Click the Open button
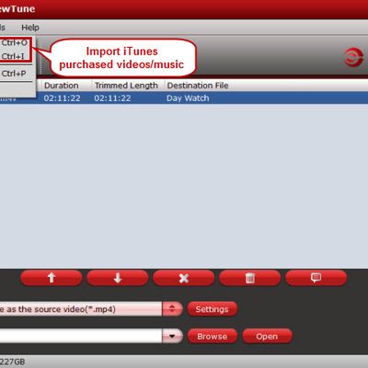The image size is (368, 368). pos(267,336)
